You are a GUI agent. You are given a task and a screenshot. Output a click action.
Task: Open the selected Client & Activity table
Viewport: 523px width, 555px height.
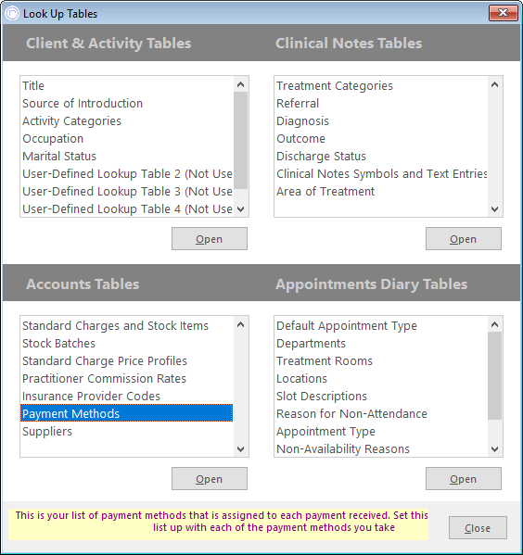210,239
